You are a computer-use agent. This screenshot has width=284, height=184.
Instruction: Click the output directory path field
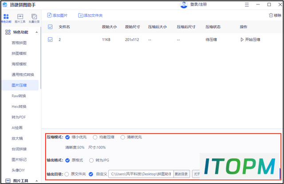click(x=141, y=174)
